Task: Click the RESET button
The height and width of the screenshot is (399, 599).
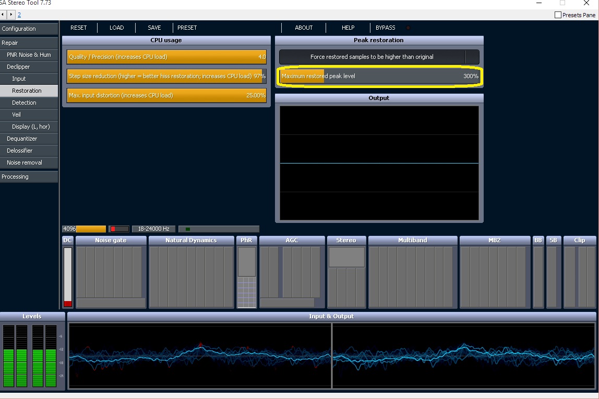Action: pos(78,28)
